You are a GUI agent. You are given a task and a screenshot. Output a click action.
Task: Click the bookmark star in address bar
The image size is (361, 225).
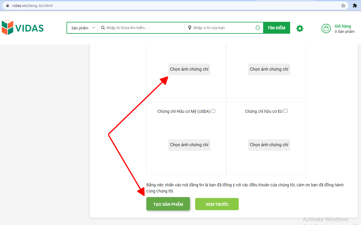pyautogui.click(x=343, y=6)
